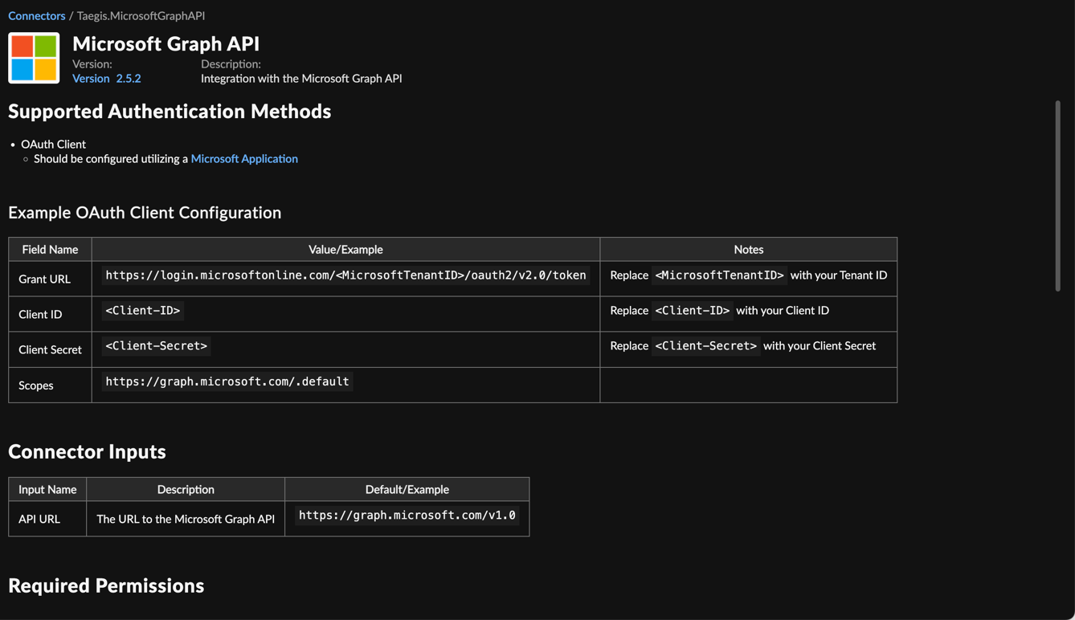Open the Version 2.5.2 link

(x=107, y=78)
